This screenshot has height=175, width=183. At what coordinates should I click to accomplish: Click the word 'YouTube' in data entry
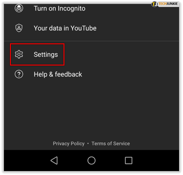[83, 28]
